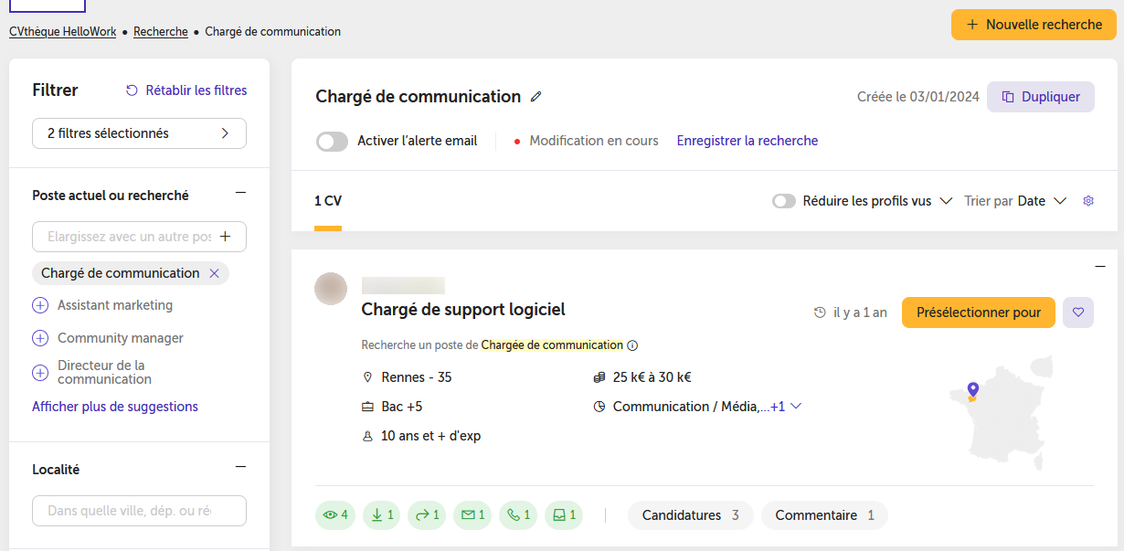
Task: Click the pencil icon beside Chargé de communication title
Action: coord(536,97)
